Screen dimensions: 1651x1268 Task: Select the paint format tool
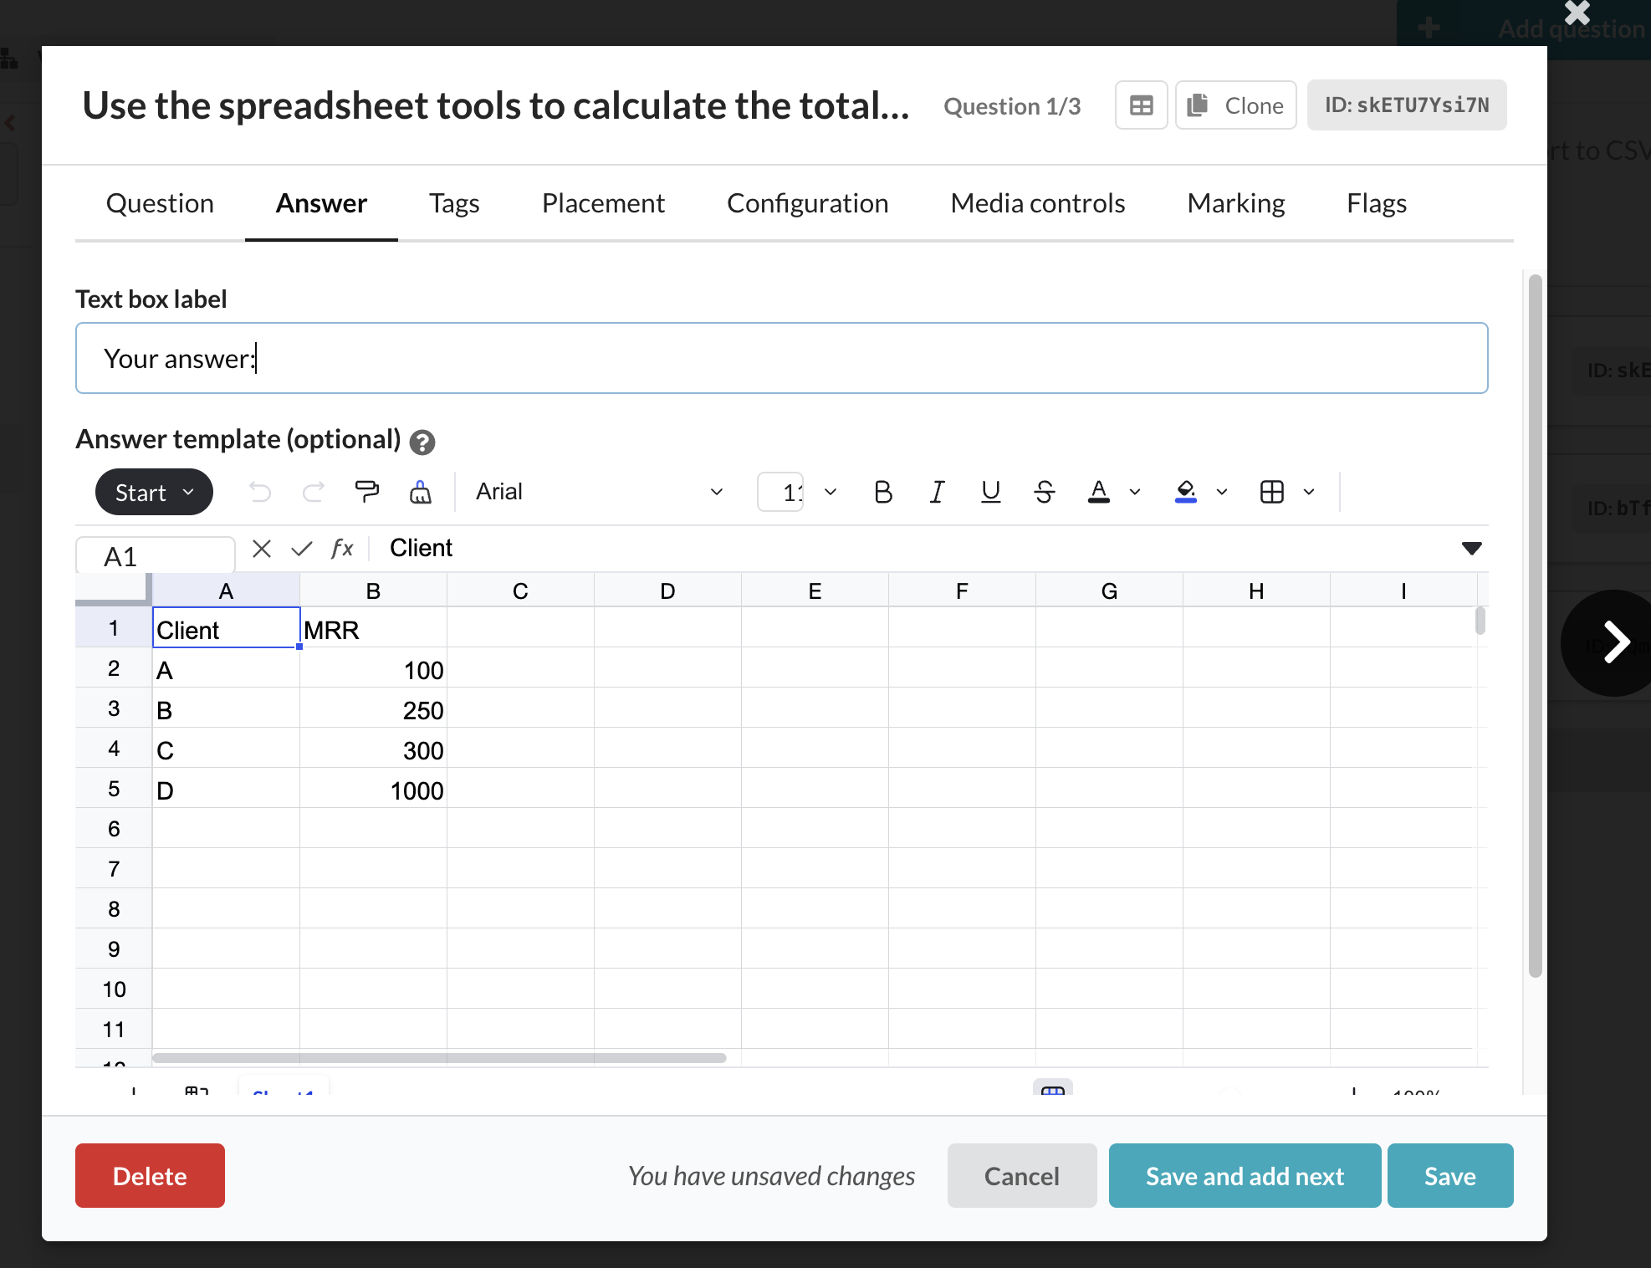[366, 492]
